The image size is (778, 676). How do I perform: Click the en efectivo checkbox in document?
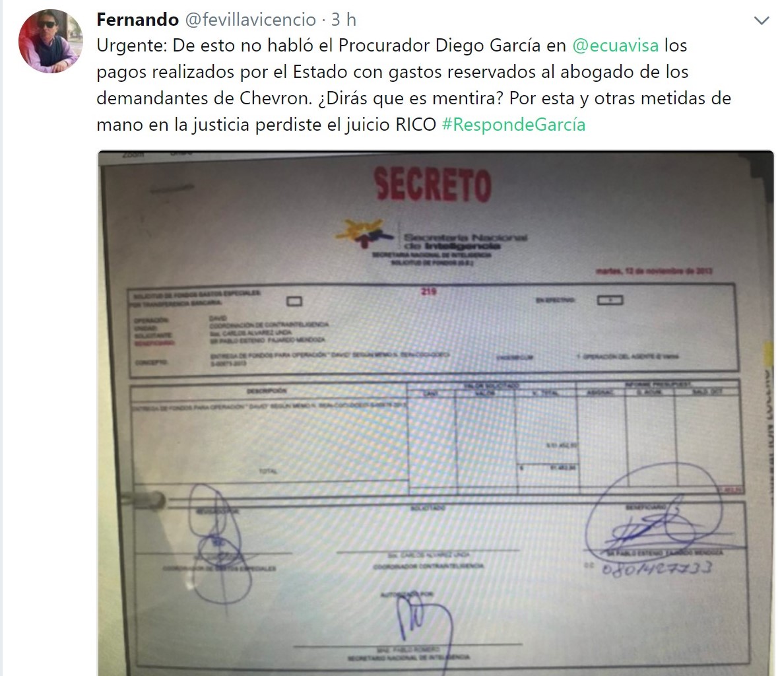pyautogui.click(x=610, y=300)
